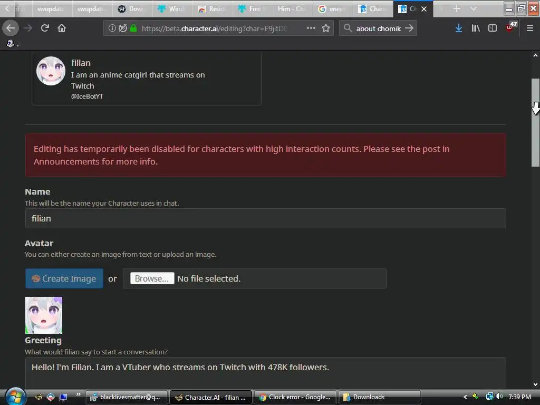Open the network tray icon
Viewport: 540px width, 405px height.
click(489, 397)
